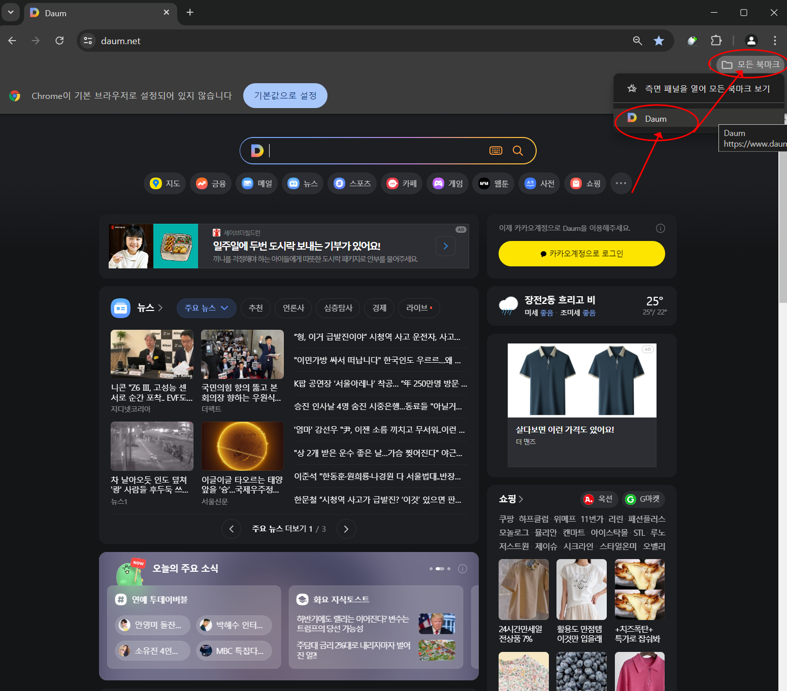Open the 사전 dictionary service
The image size is (787, 691).
click(x=539, y=183)
